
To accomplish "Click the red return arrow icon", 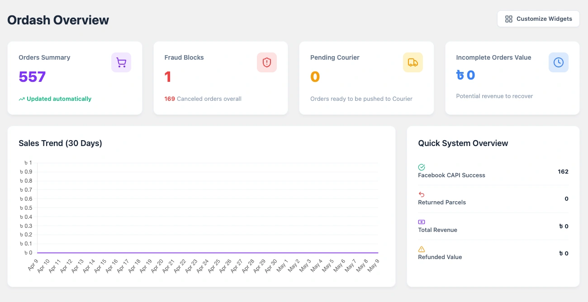I will [x=422, y=194].
